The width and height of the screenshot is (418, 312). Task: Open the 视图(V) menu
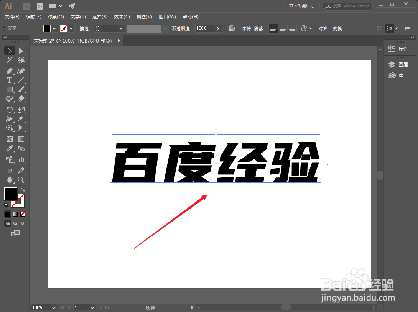point(144,17)
